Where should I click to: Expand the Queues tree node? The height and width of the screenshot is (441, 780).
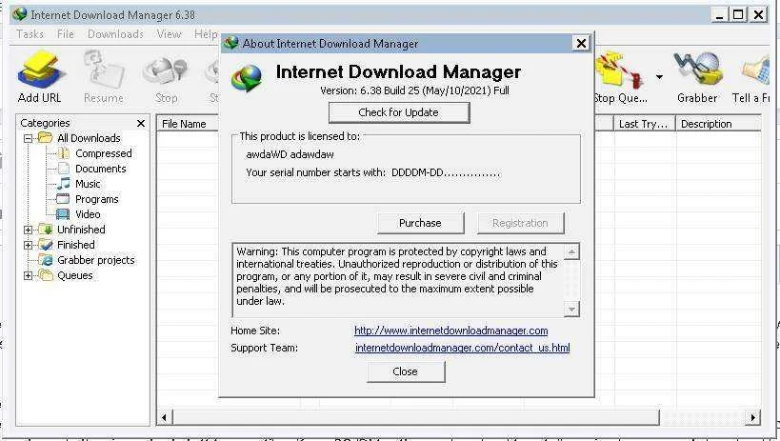29,275
